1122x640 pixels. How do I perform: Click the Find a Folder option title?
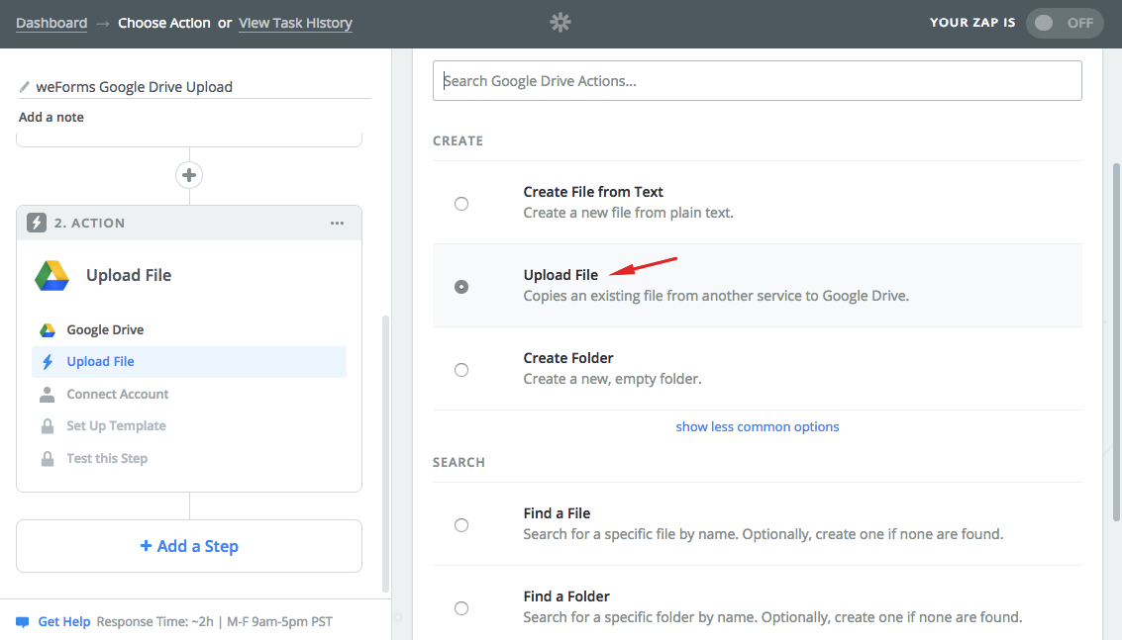pos(566,596)
